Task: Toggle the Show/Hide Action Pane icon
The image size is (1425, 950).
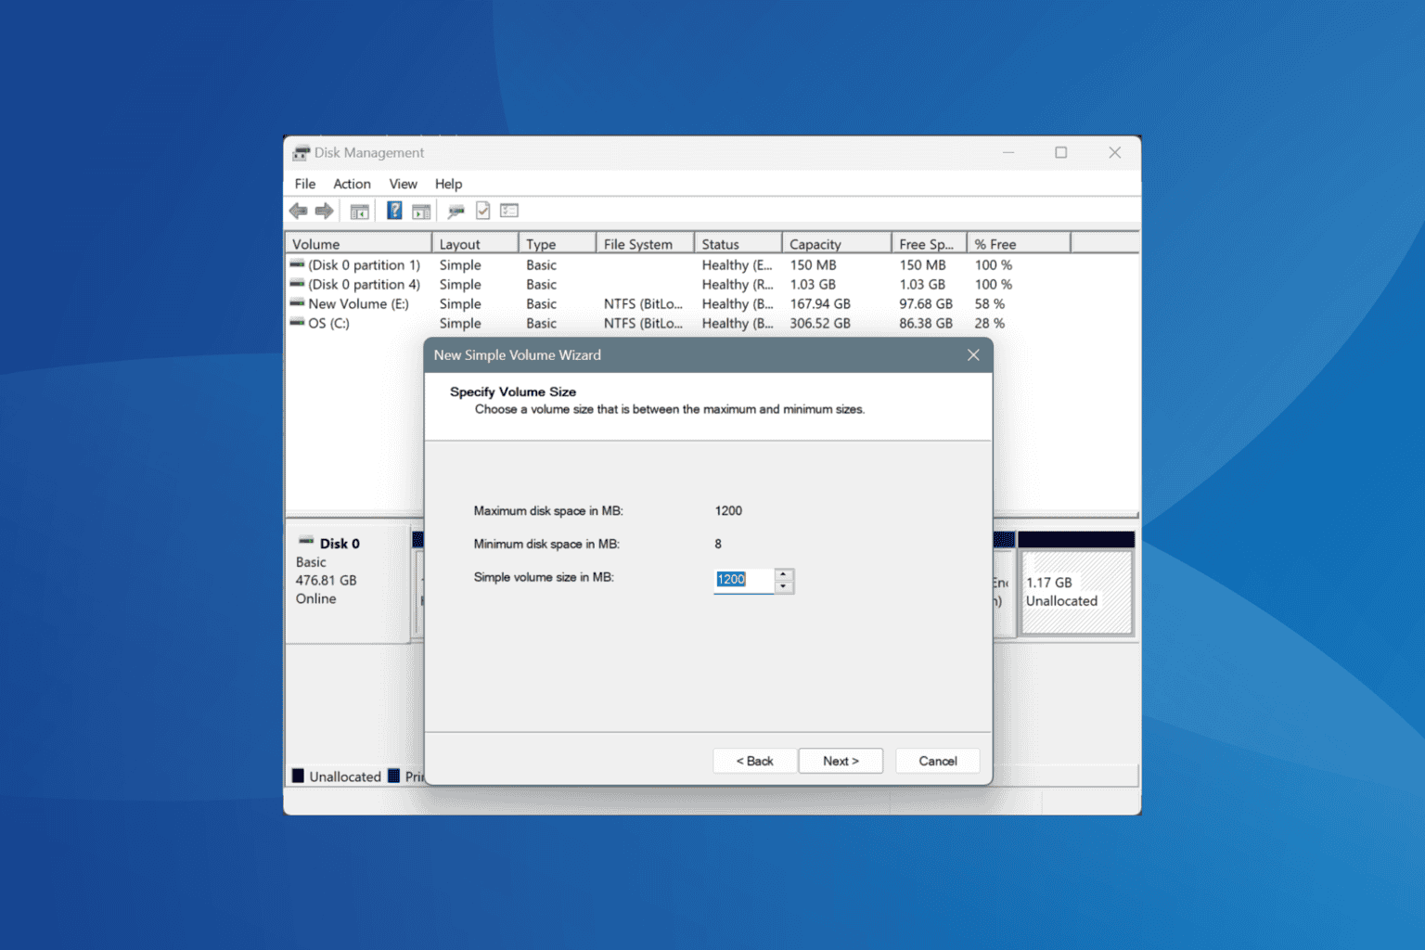Action: [x=421, y=211]
